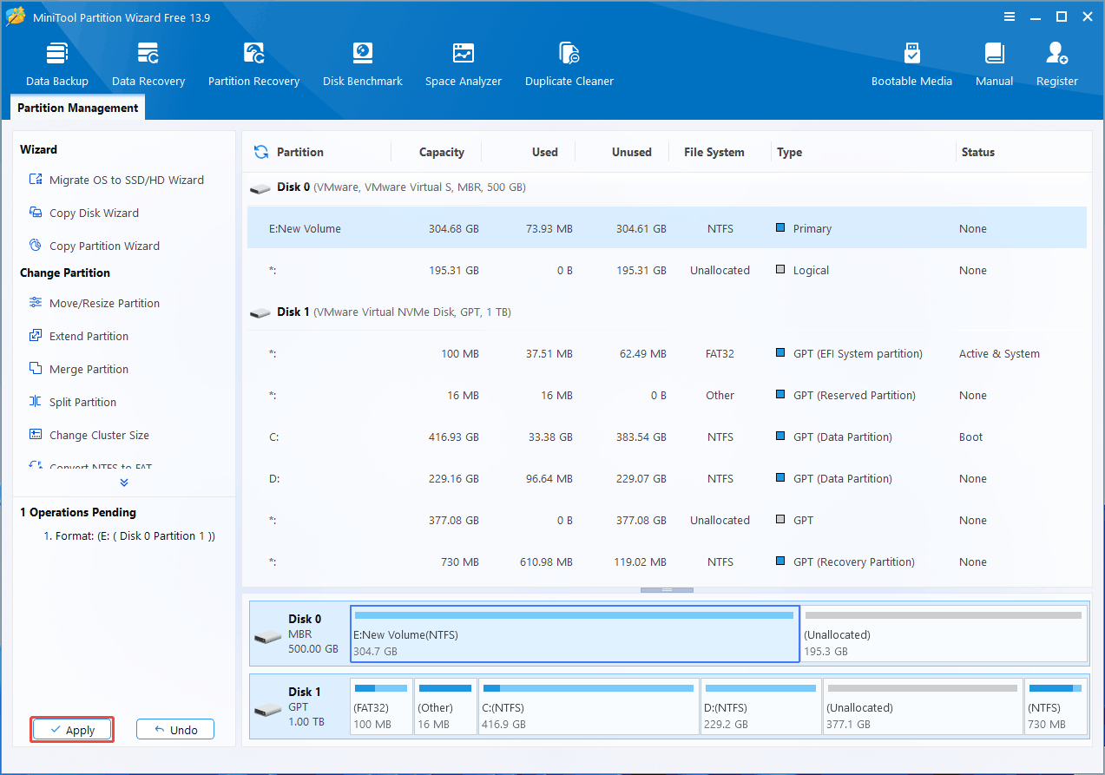Click the Active & System status cell

999,353
